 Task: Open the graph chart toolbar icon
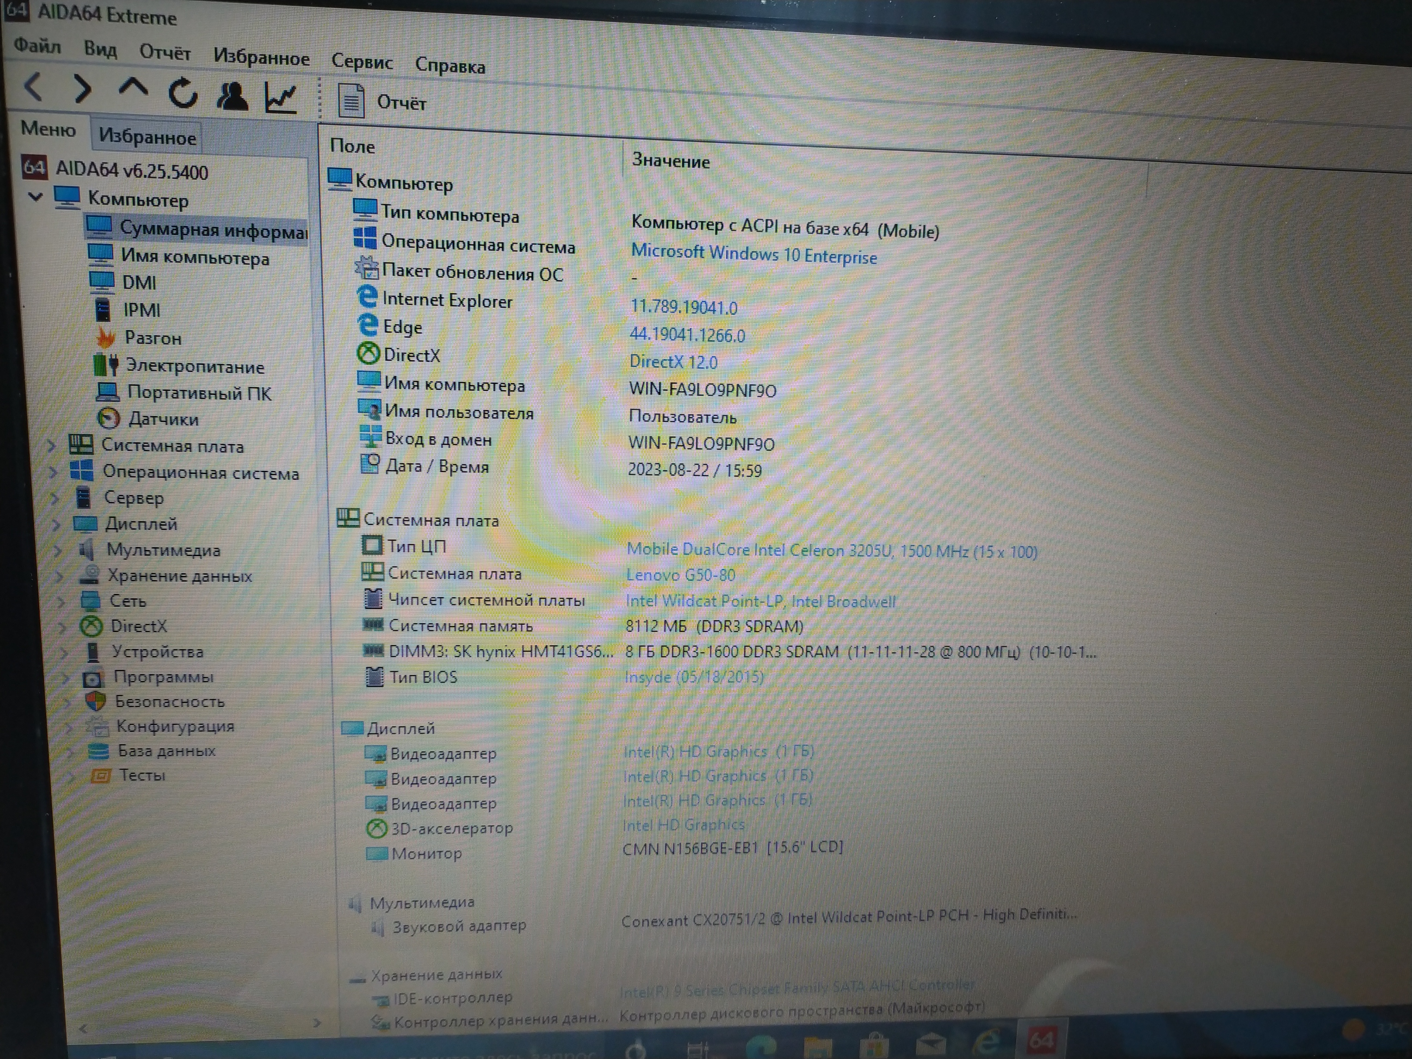tap(281, 98)
